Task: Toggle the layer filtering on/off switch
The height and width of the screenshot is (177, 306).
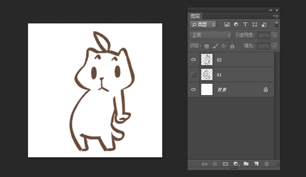Action: coord(276,24)
